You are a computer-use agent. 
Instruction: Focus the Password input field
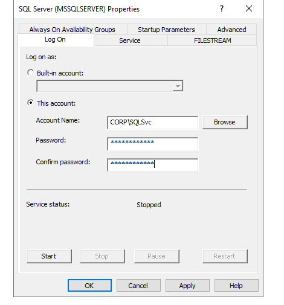pos(153,144)
